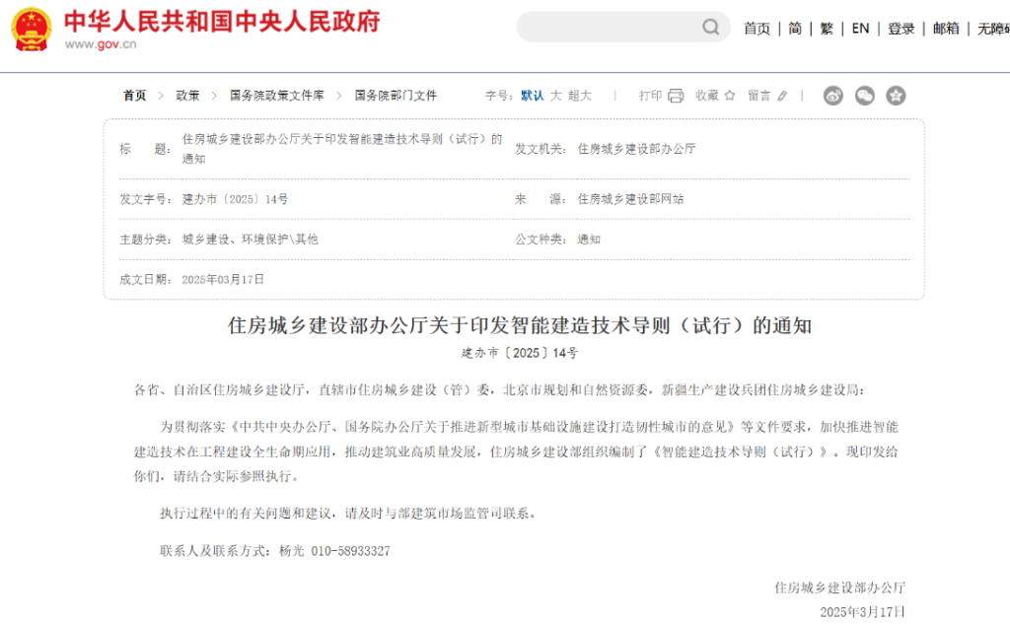Screen dimensions: 1010x625
Task: Click 登录 to log in
Action: coord(901,29)
